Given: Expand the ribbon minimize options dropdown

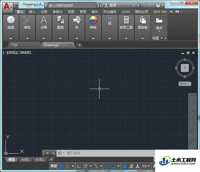Looking at the screenshot, I should pos(181,12).
